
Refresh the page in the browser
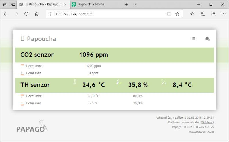[x=26, y=14]
